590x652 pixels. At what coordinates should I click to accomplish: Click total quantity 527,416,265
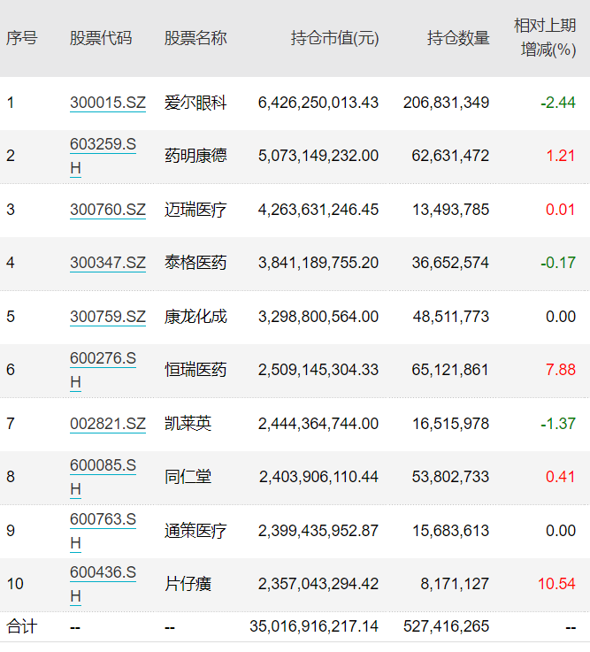[x=446, y=626]
